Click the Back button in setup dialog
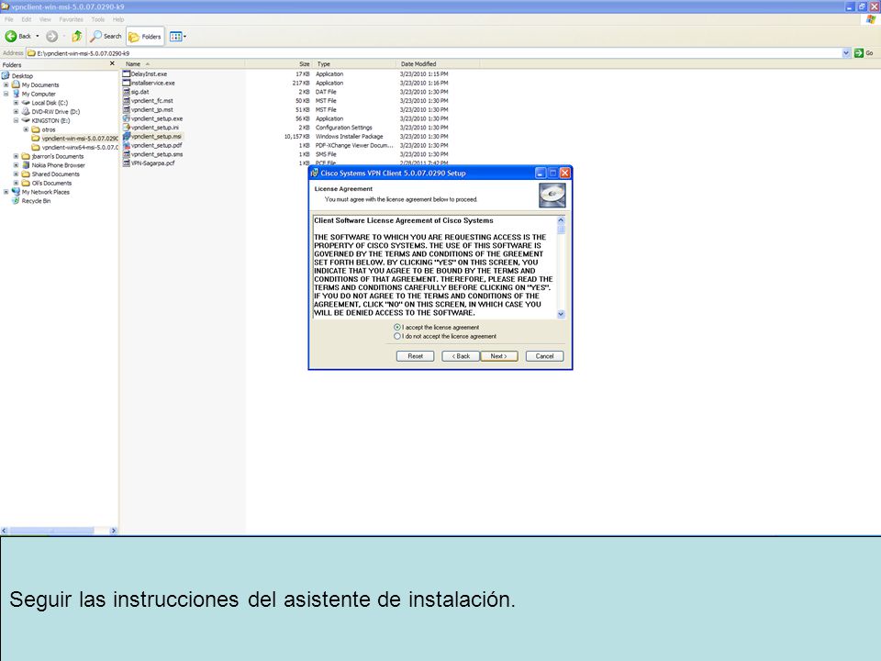881x661 pixels. 460,356
